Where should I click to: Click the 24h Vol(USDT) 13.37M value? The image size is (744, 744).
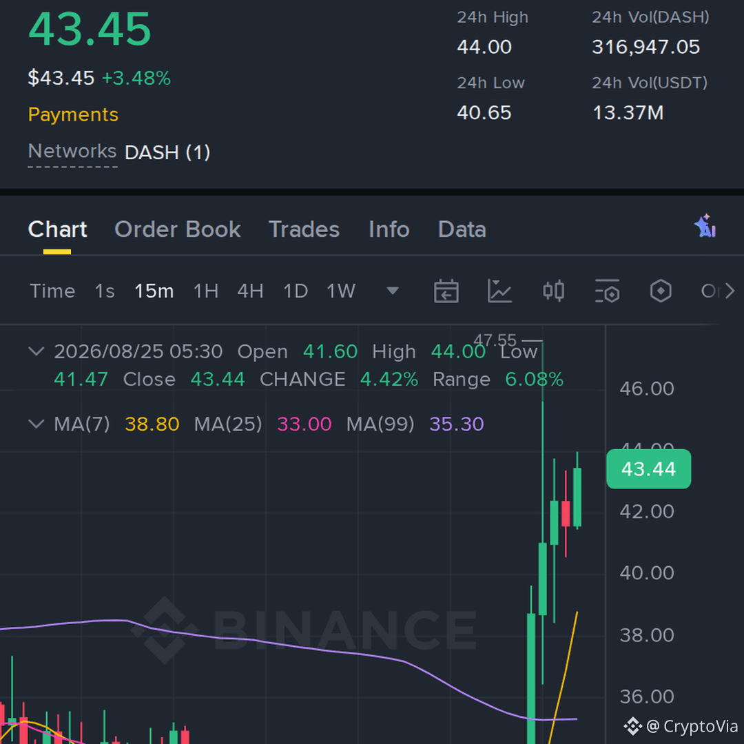pos(628,113)
